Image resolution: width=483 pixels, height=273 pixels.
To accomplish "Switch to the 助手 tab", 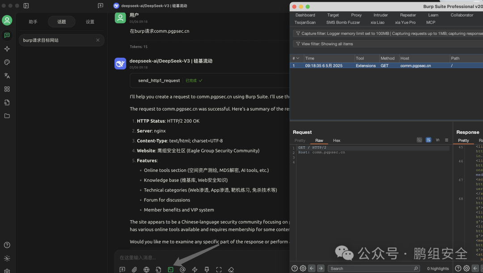I will point(33,21).
